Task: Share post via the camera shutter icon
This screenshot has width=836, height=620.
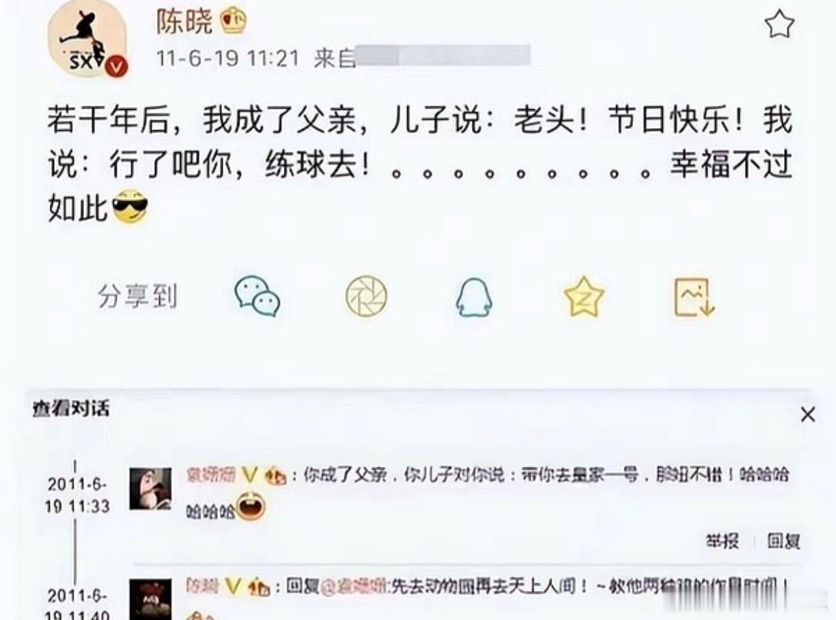Action: tap(366, 297)
